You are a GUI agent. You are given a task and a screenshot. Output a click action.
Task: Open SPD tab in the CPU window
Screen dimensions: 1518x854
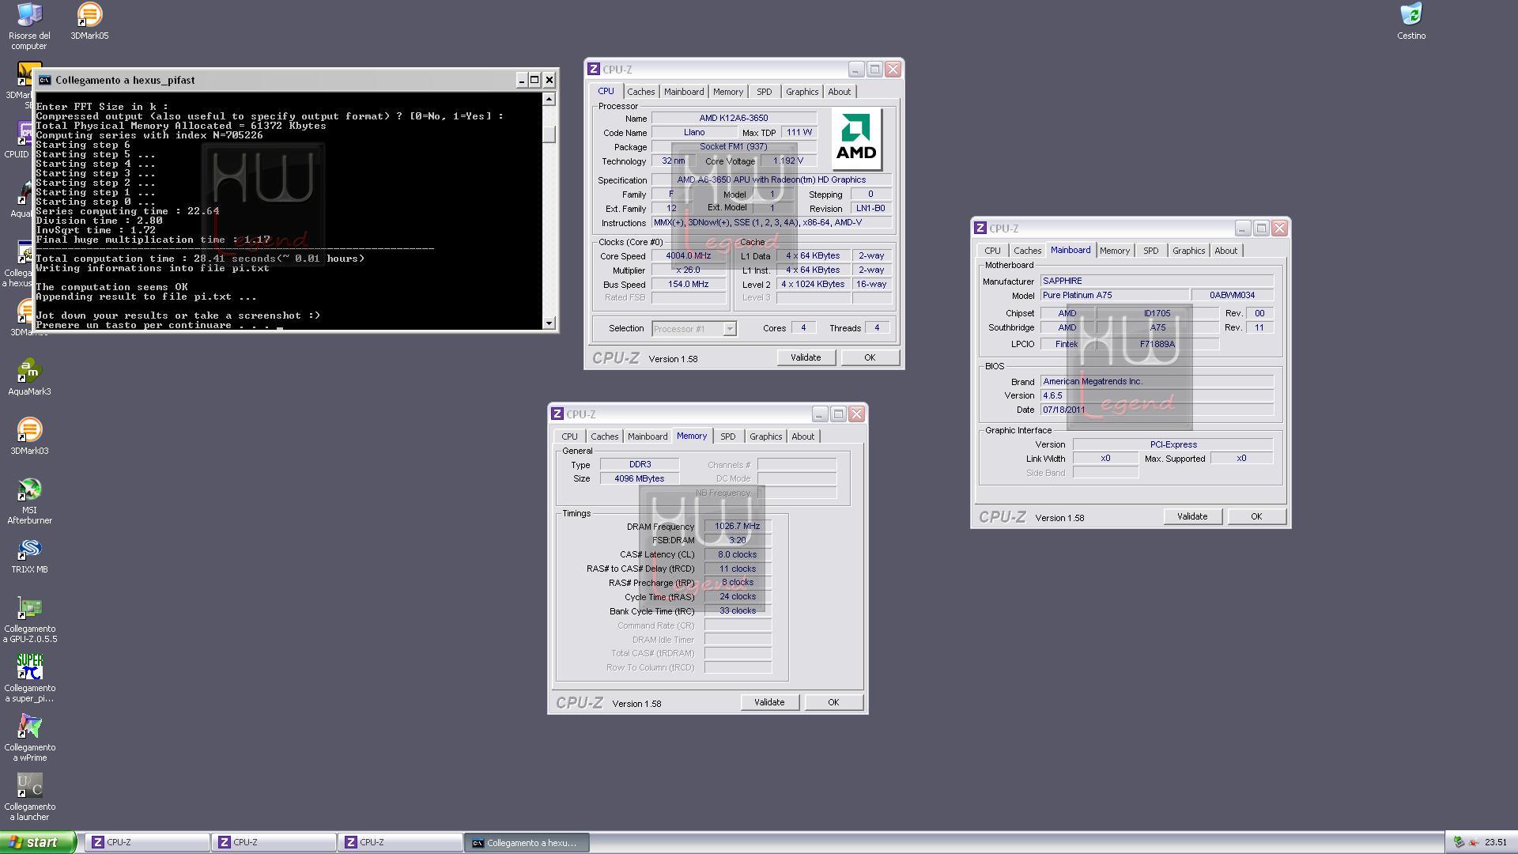pos(764,92)
